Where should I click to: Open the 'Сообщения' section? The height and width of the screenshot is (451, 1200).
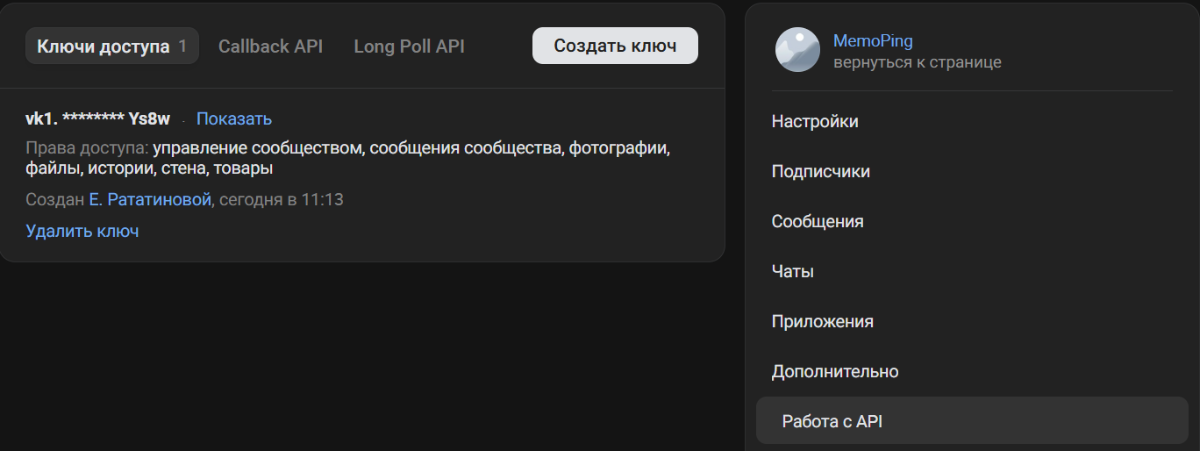(x=818, y=222)
